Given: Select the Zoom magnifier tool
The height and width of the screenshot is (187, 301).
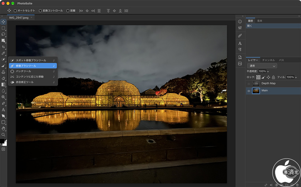Looking at the screenshot, I should click(3, 135).
